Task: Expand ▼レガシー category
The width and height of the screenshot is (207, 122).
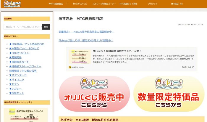Action: [15, 89]
